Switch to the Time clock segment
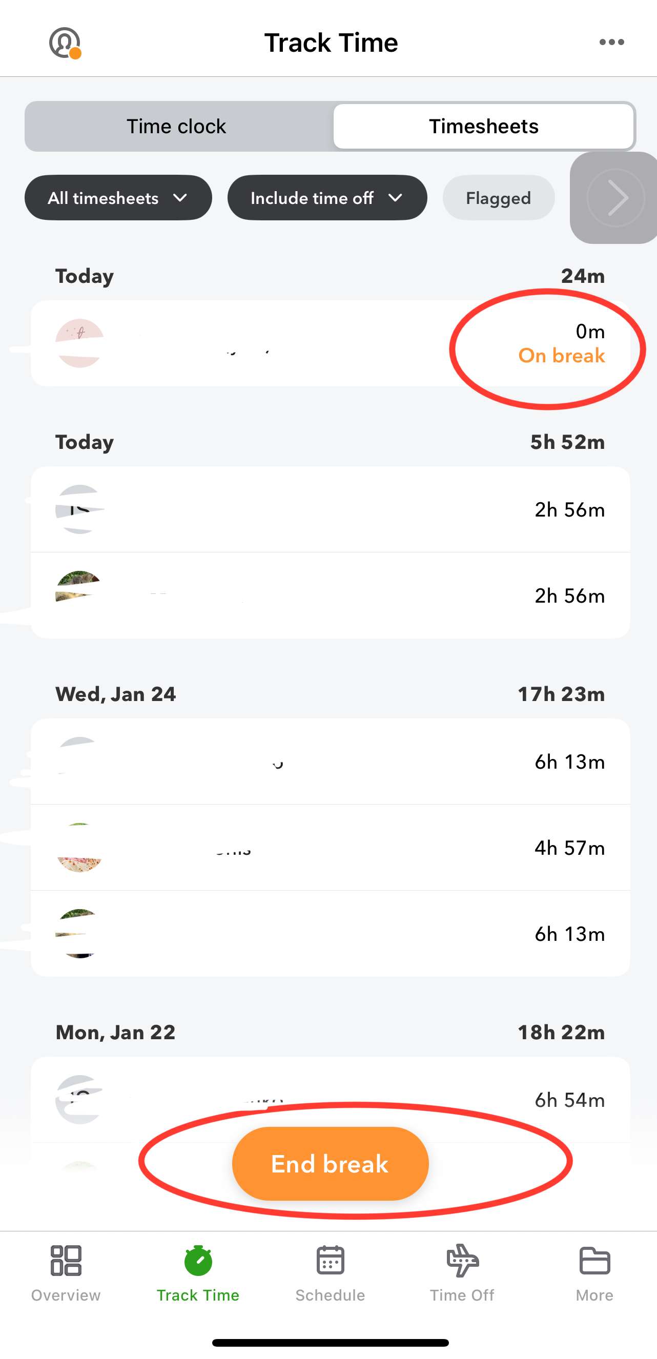This screenshot has height=1359, width=657. tap(176, 127)
